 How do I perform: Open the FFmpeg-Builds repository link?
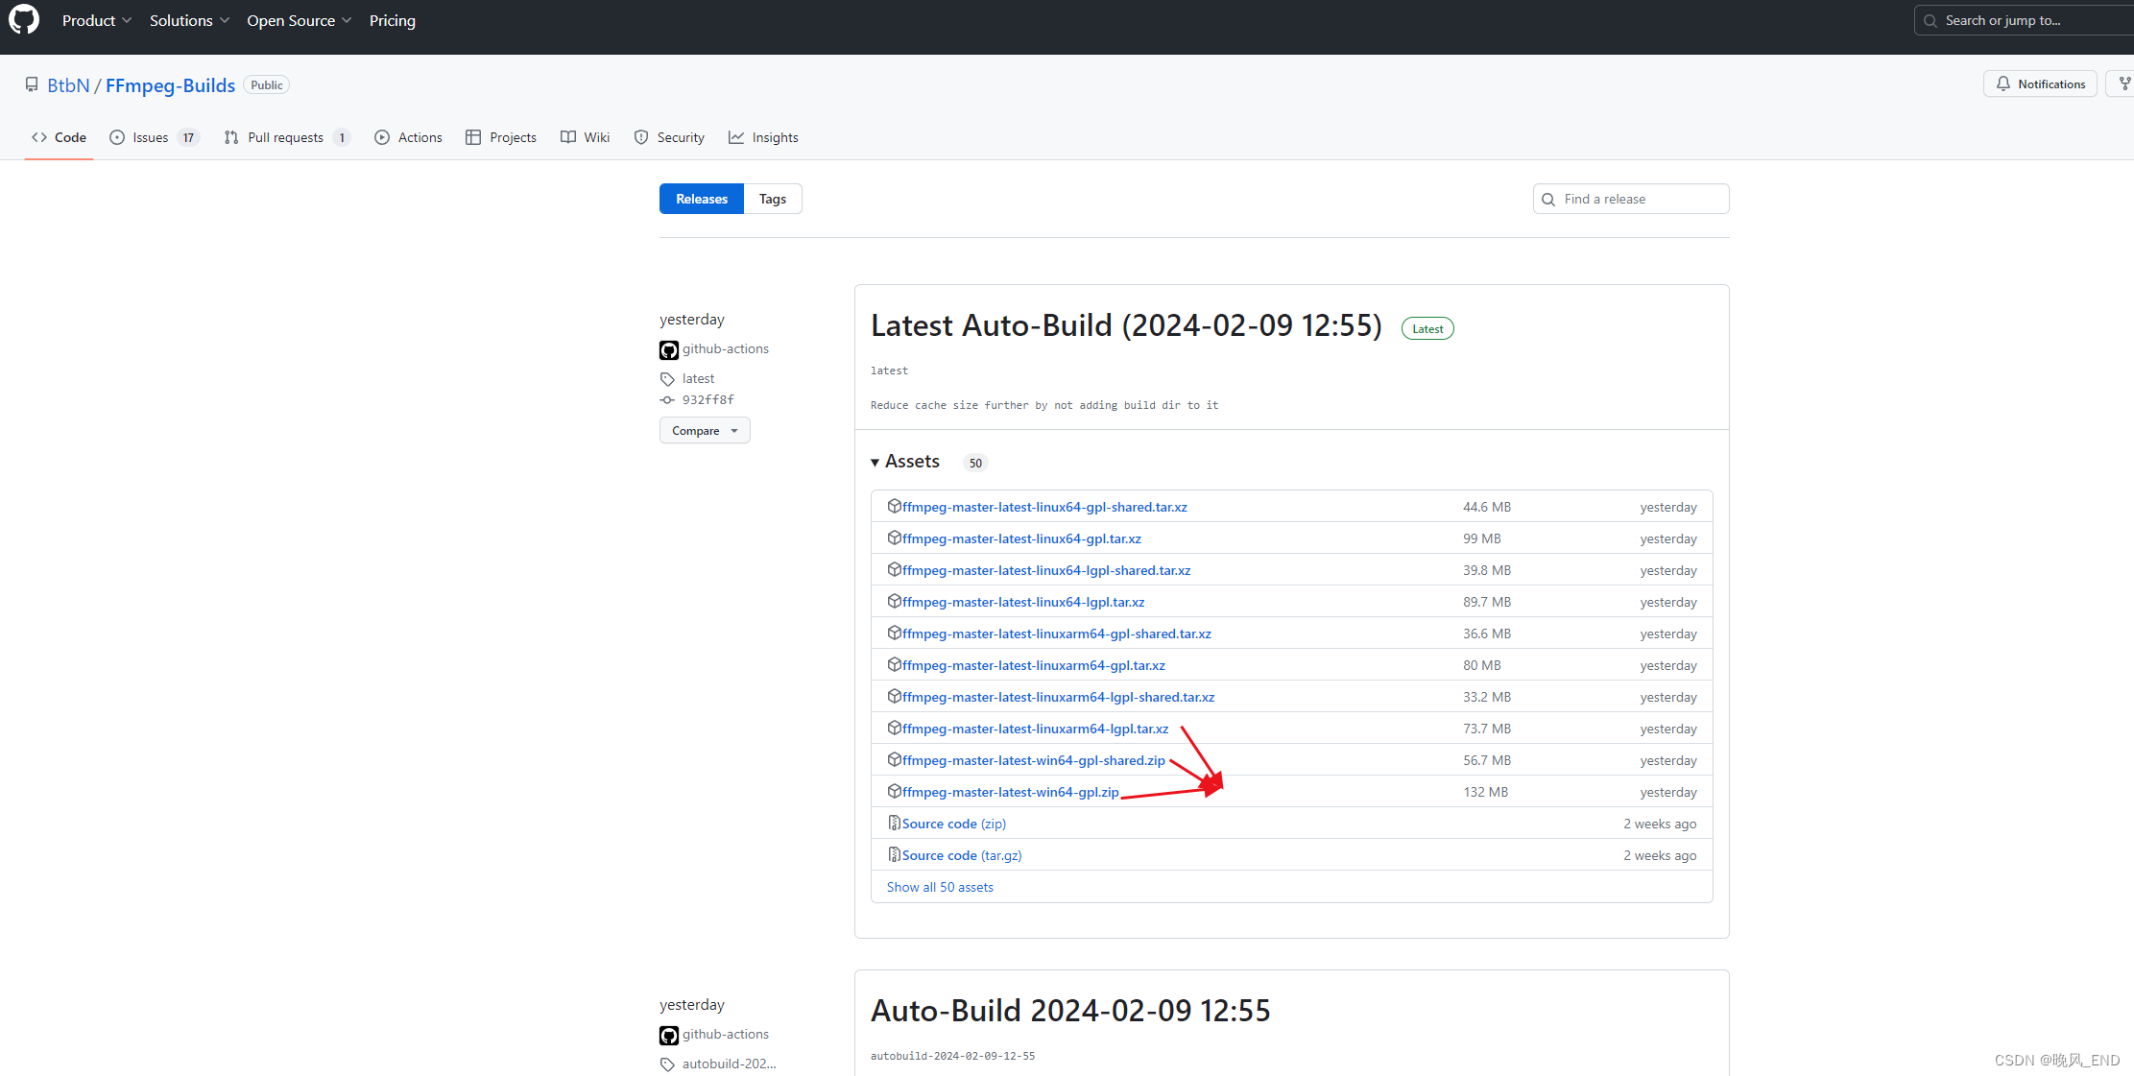[170, 85]
